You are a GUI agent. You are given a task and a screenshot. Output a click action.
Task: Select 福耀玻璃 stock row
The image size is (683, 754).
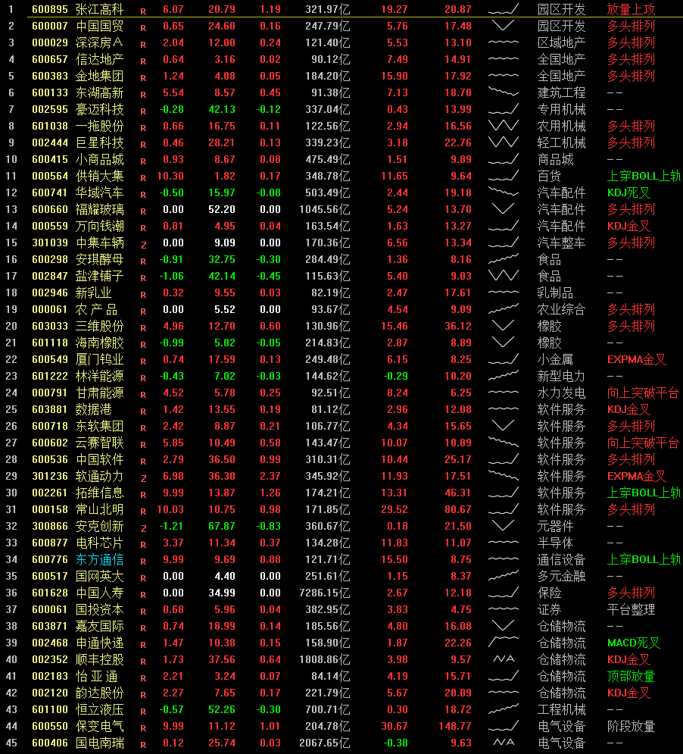click(x=341, y=209)
